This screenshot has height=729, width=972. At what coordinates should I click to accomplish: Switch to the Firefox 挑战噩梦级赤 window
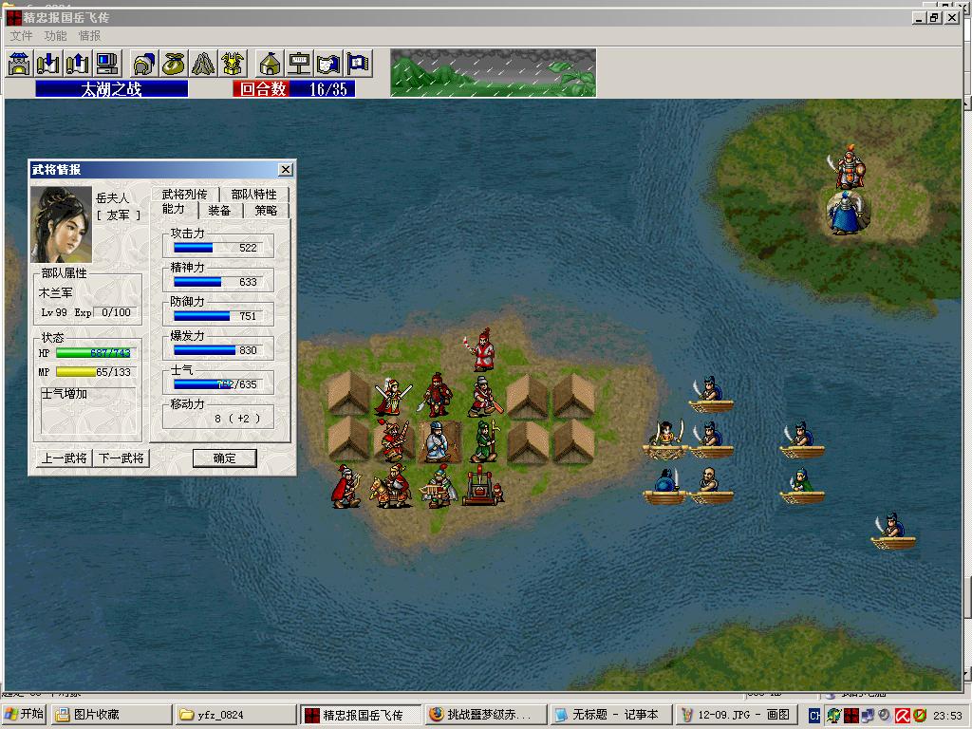486,714
